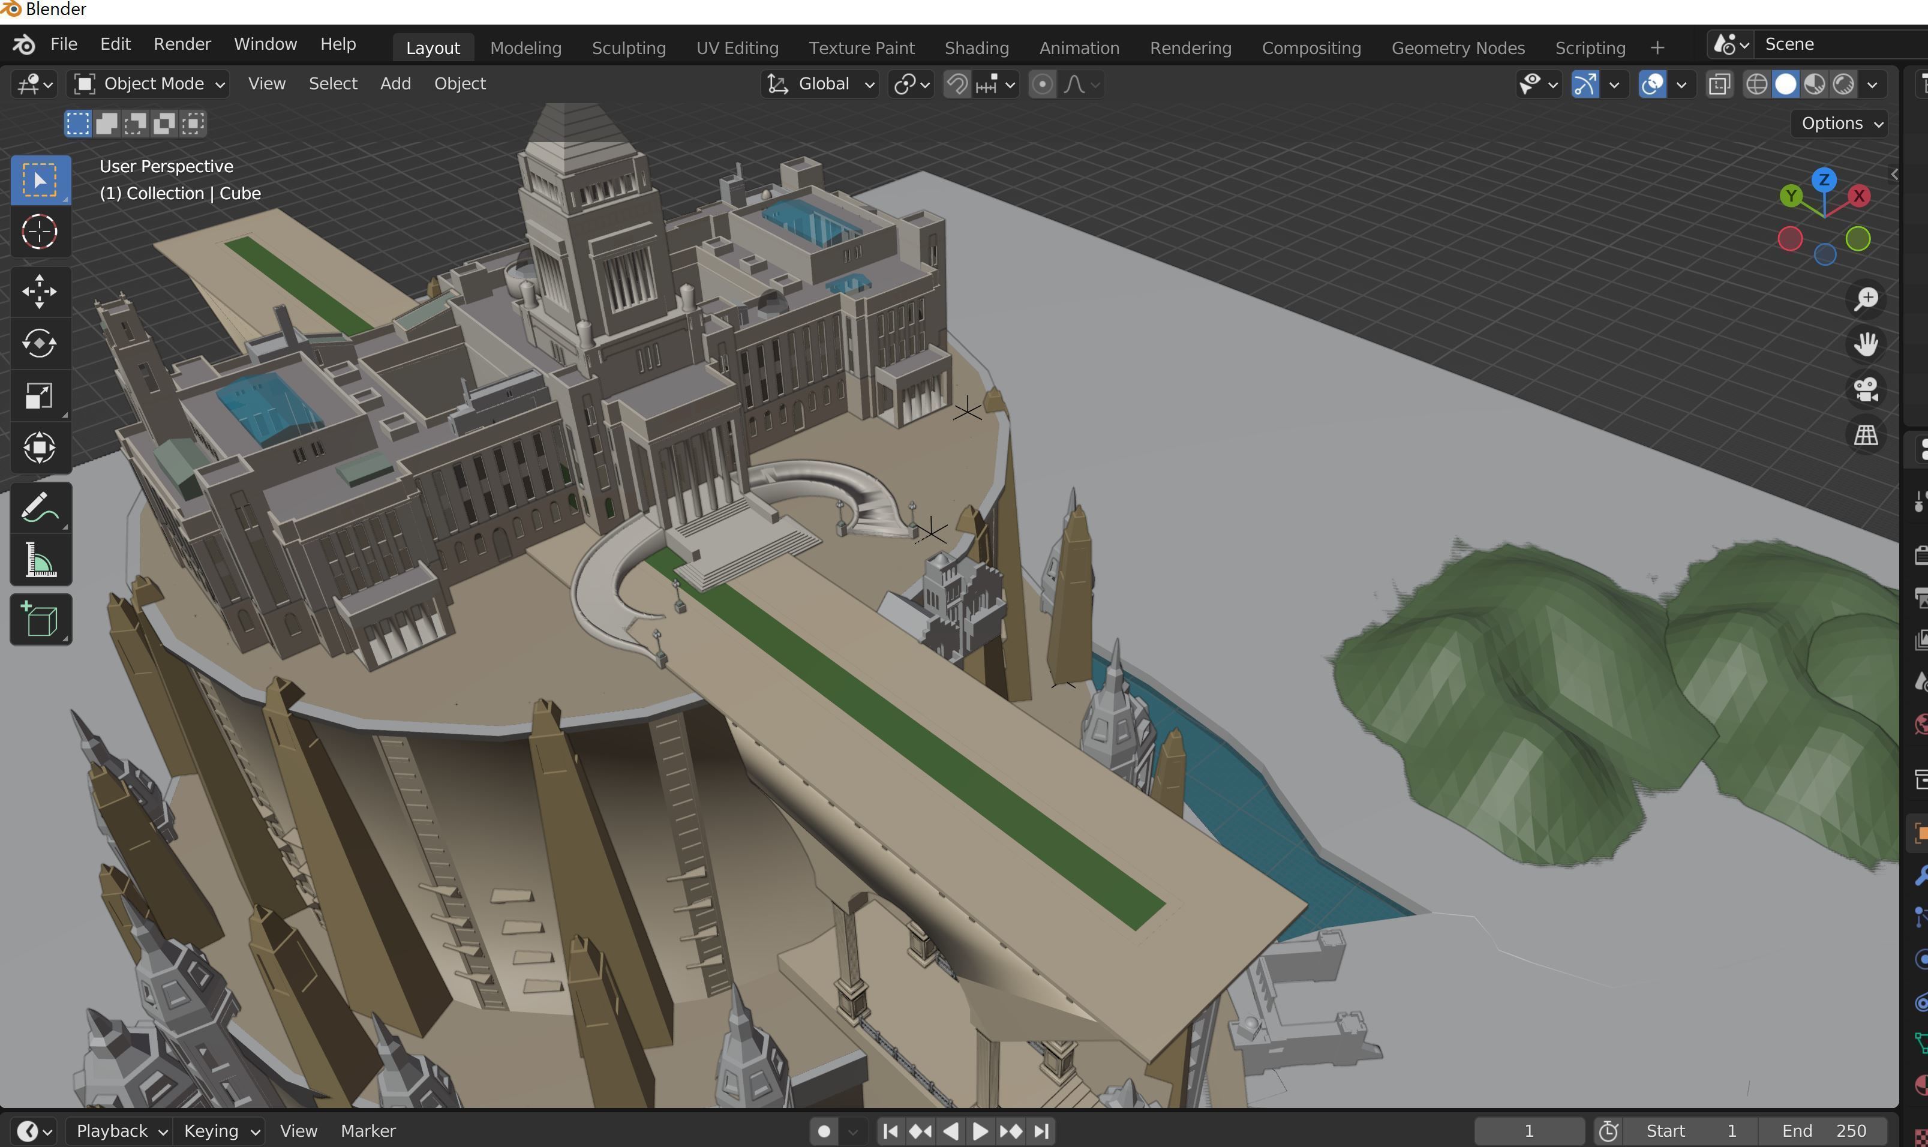Select the Scale tool
Viewport: 1928px width, 1147px height.
pos(40,396)
